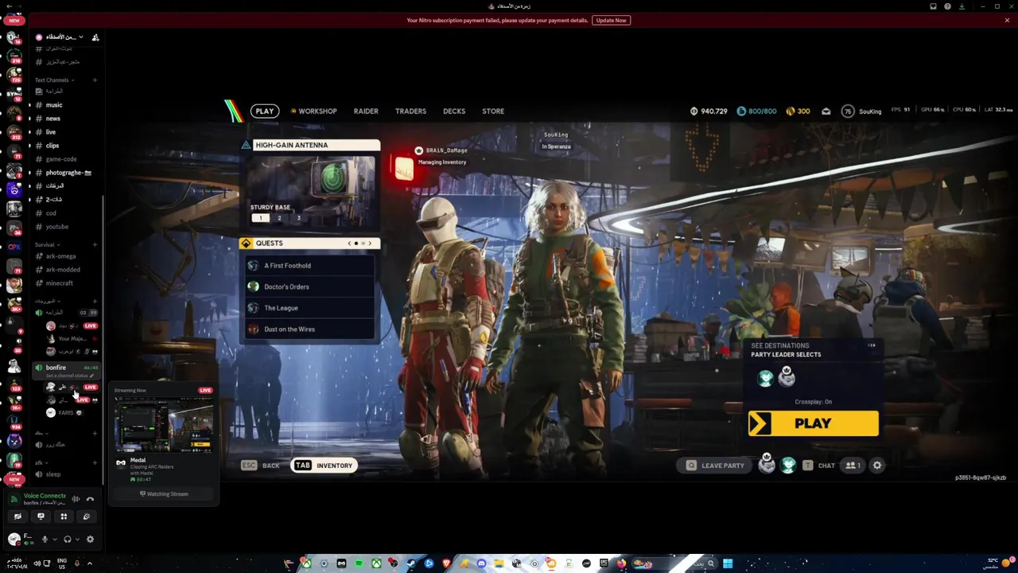The image size is (1018, 573).
Task: Open the stream preview thumbnail
Action: 164,425
